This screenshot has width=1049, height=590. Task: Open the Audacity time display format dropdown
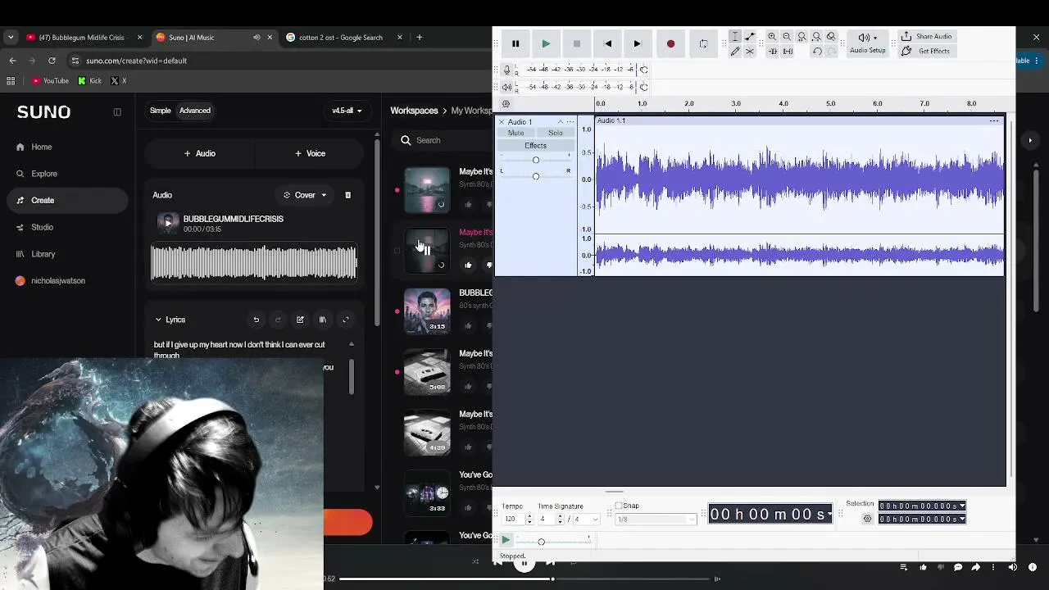click(829, 514)
